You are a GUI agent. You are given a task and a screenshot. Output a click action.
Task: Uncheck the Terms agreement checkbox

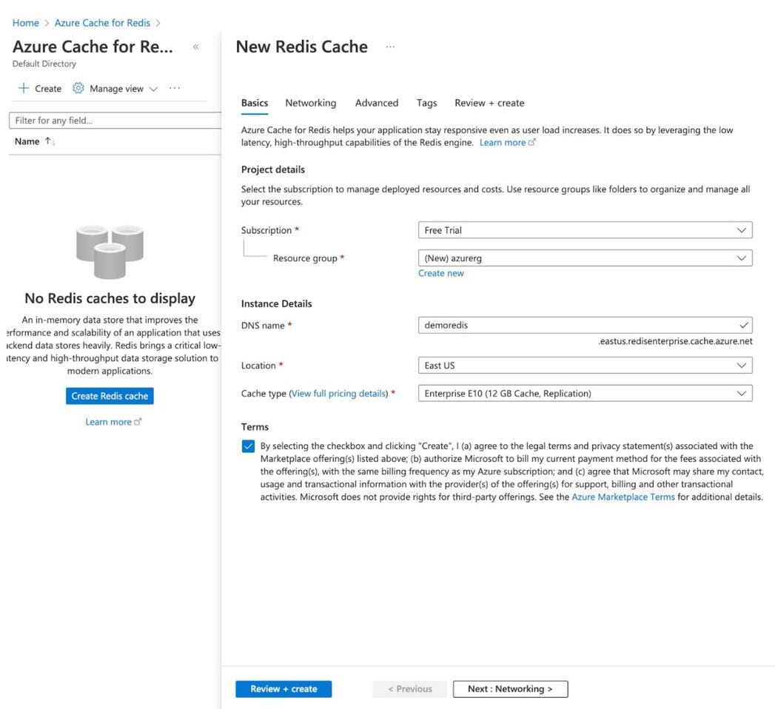248,446
